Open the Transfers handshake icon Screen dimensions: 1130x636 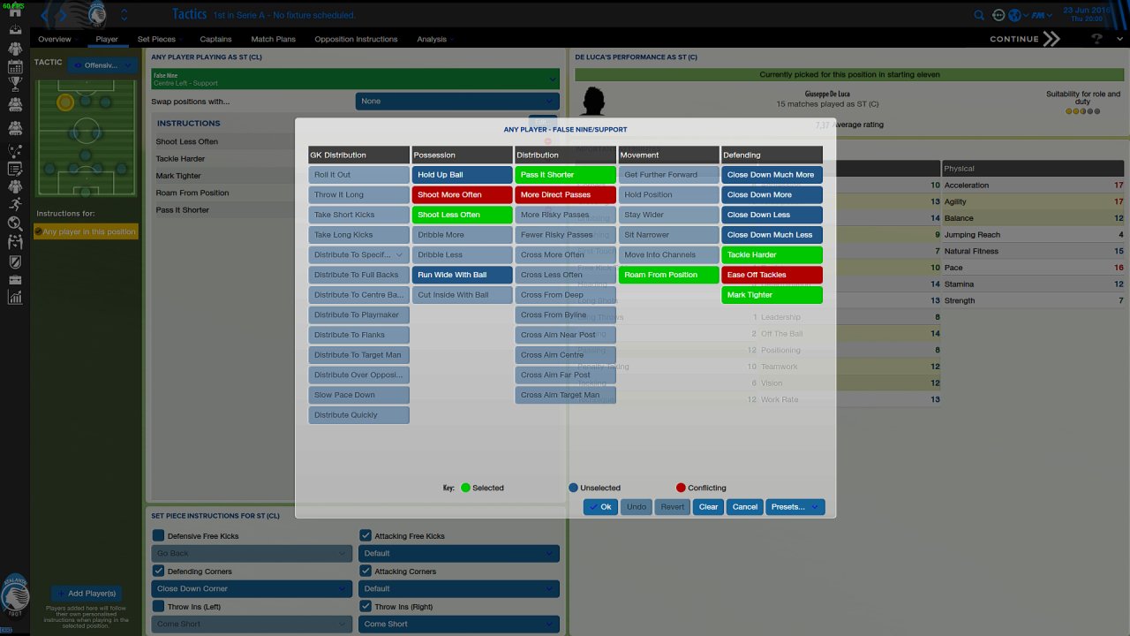[x=15, y=241]
